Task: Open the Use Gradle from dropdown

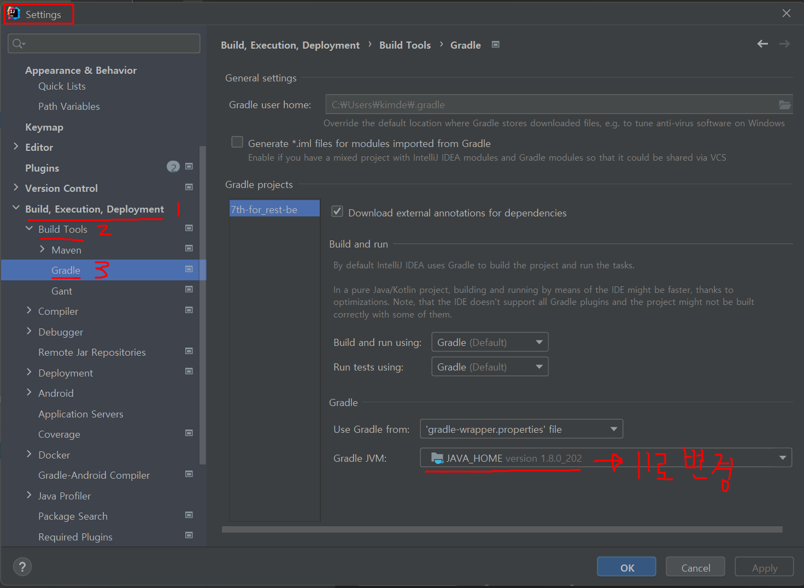Action: coord(521,429)
